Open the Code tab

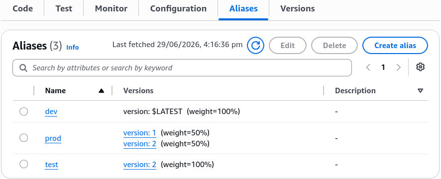(x=23, y=9)
